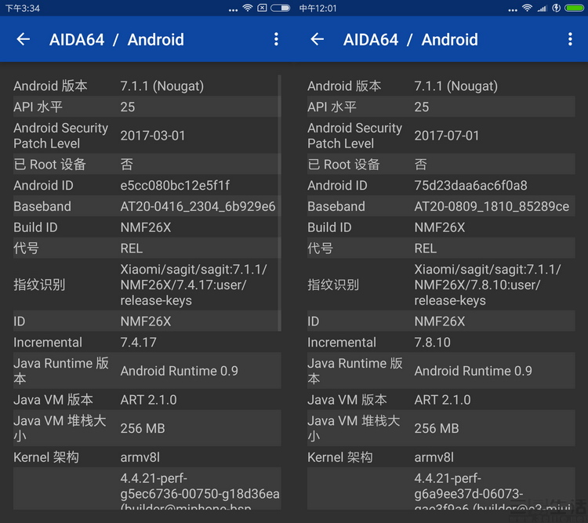This screenshot has height=523, width=588.
Task: Tap the green battery icon in the right status bar
Action: point(574,8)
